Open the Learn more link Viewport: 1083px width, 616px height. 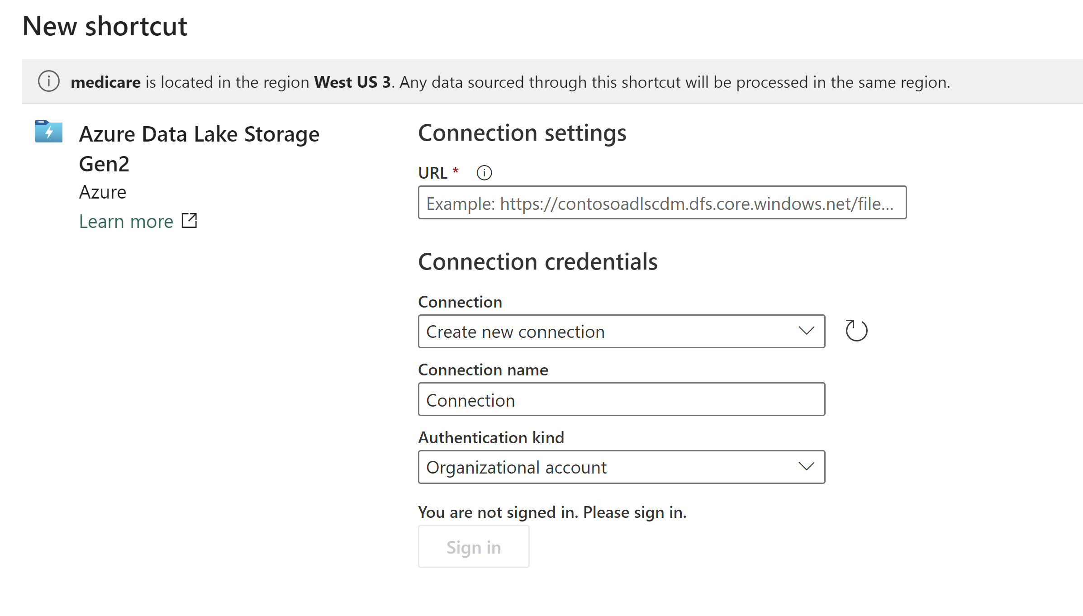[x=126, y=222]
